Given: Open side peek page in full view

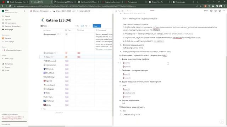Looking at the screenshot, I should click(x=120, y=11).
